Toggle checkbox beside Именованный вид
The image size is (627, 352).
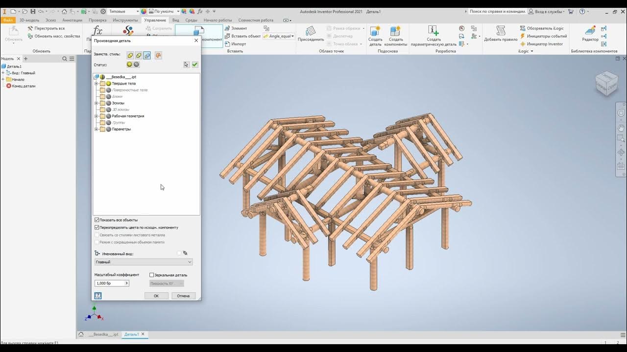tap(179, 253)
